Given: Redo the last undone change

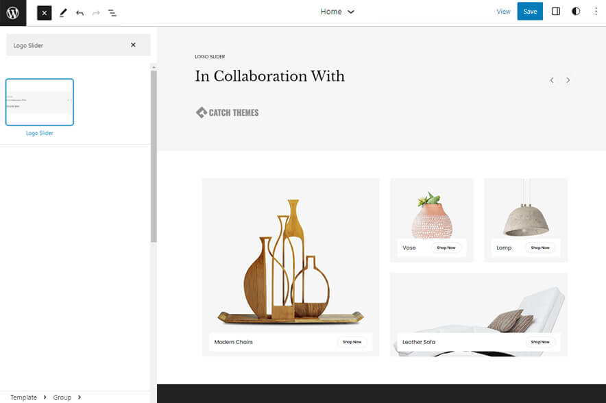Looking at the screenshot, I should (96, 12).
